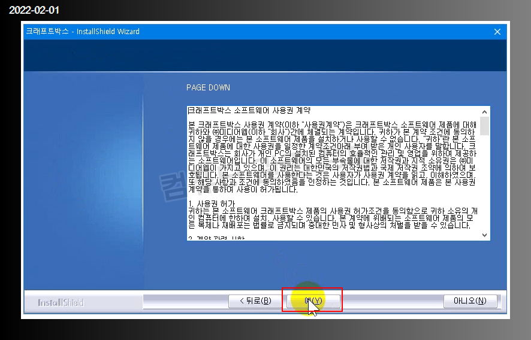Click the InstallShield logo text

61,302
